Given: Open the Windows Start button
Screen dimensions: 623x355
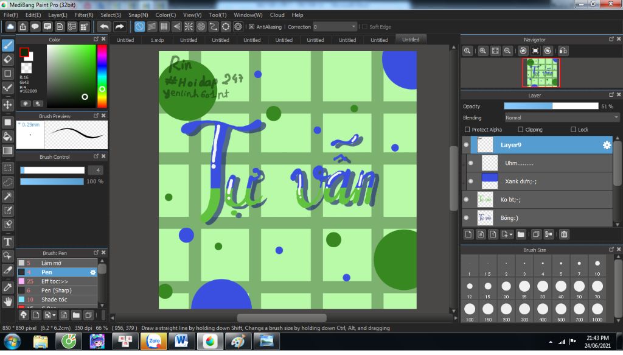Looking at the screenshot, I should [12, 342].
